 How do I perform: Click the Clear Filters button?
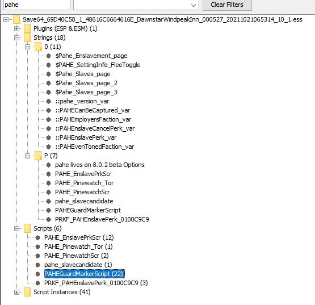tap(227, 5)
